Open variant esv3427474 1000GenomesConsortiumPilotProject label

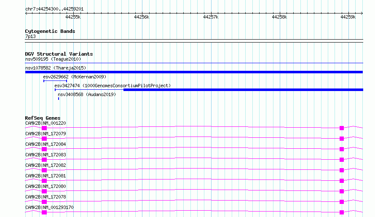pyautogui.click(x=112, y=86)
